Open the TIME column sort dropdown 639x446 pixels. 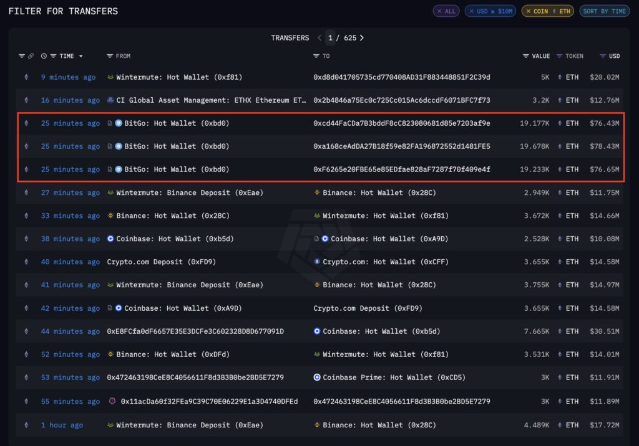point(80,56)
